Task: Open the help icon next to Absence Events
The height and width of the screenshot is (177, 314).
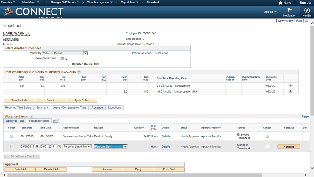Action: pos(31,116)
